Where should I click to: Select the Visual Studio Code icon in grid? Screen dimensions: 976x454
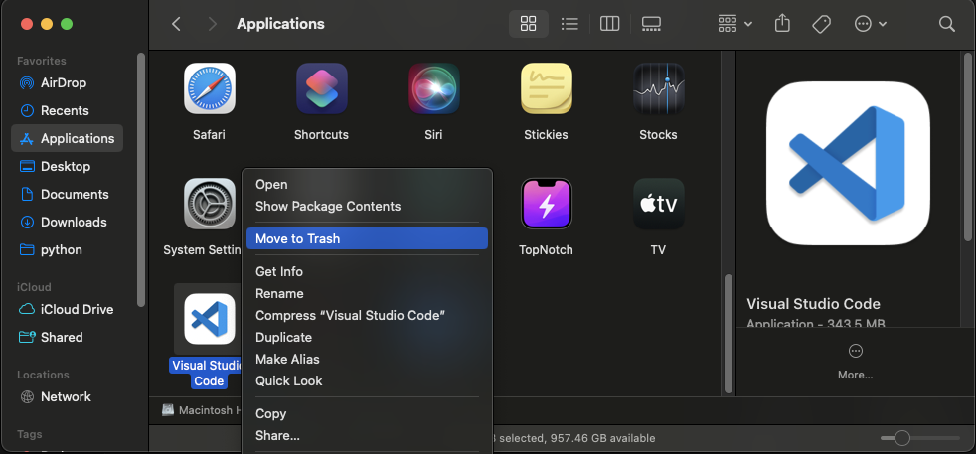click(x=209, y=319)
